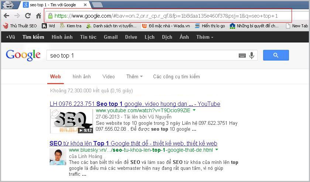Switch to the 'Video' results tab
The image size is (310, 182).
point(108,76)
